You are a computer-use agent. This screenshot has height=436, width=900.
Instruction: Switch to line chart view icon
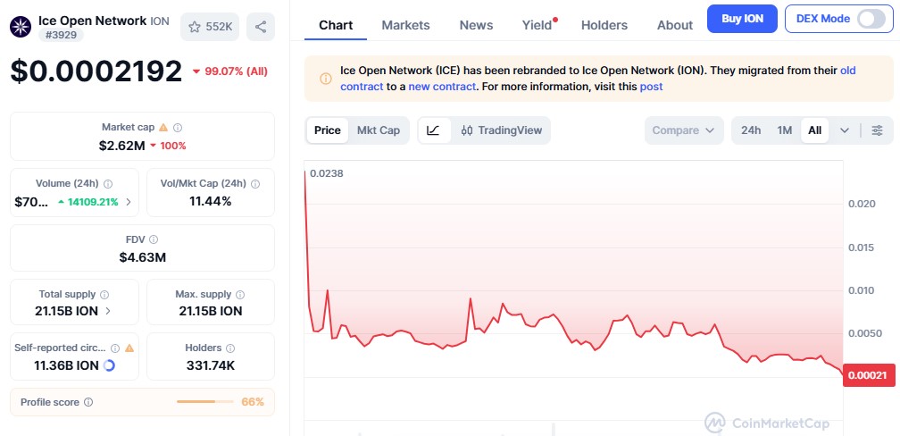pos(433,130)
